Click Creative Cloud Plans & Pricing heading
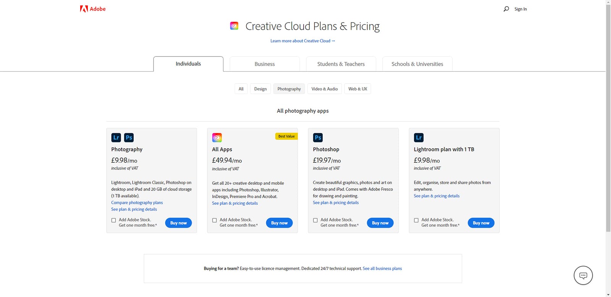This screenshot has height=297, width=611. point(312,26)
